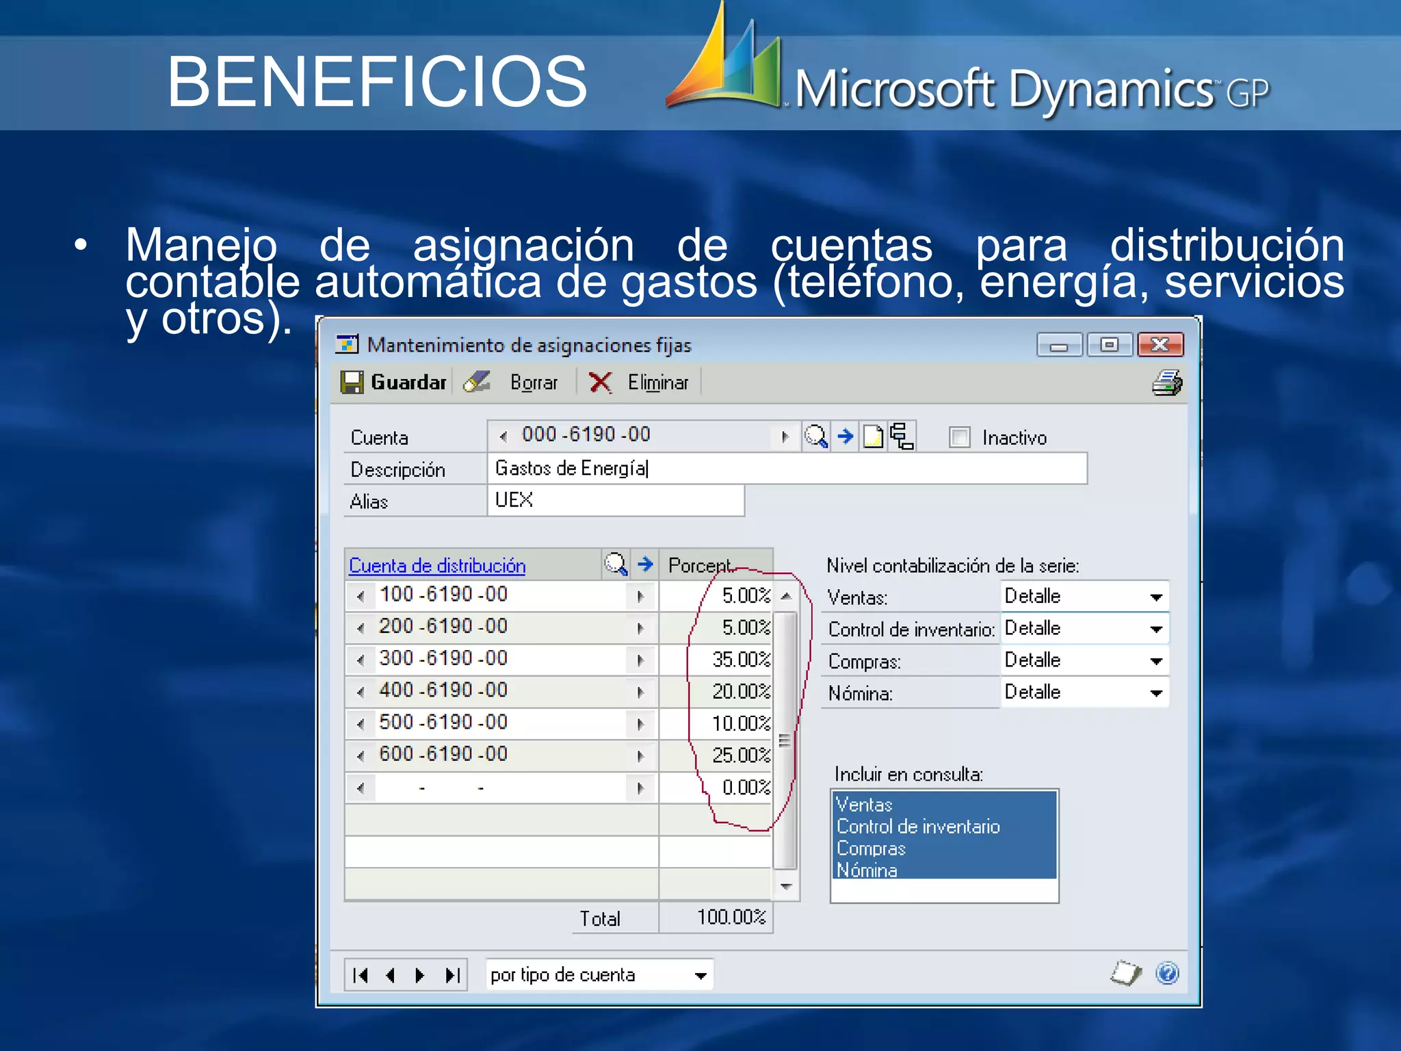
Task: Open the 'por tipo de cuenta' sort dropdown
Action: coord(700,976)
